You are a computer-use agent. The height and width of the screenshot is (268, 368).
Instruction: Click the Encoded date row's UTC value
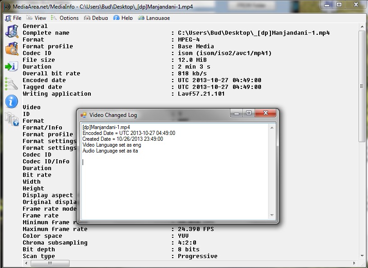pyautogui.click(x=219, y=80)
